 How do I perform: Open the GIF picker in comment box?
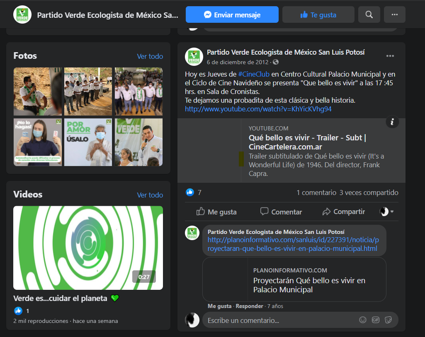click(375, 320)
